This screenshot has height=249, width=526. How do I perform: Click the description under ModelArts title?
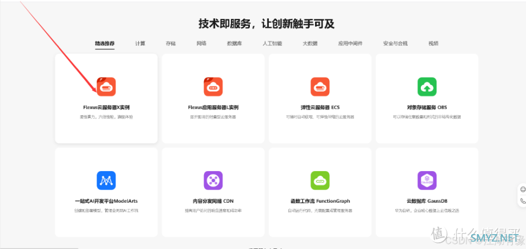tap(106, 211)
